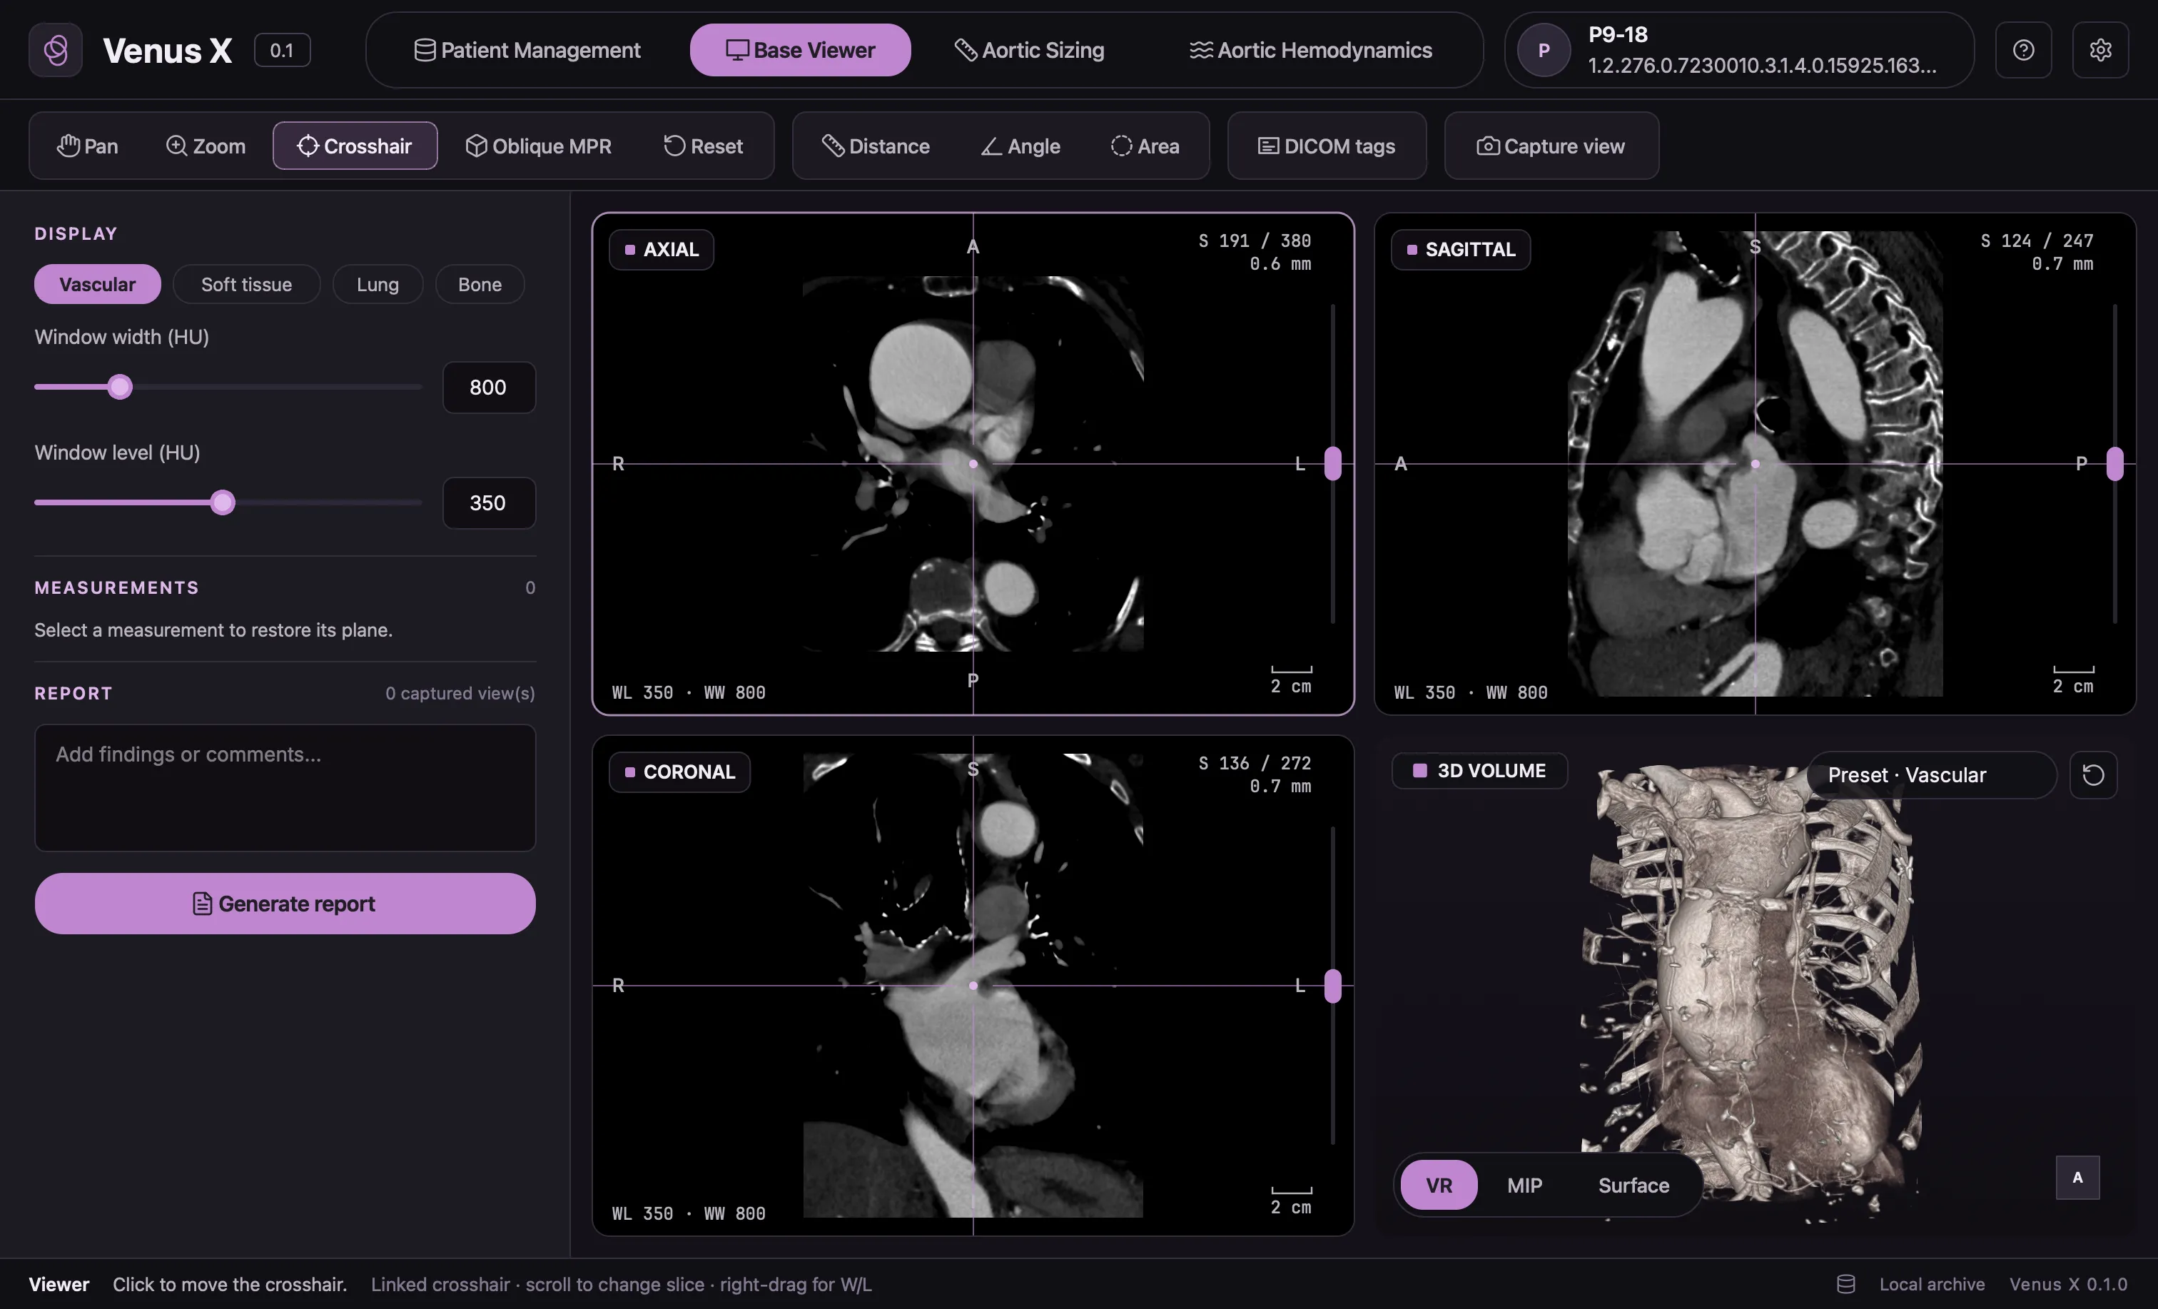This screenshot has height=1309, width=2158.
Task: Open the Aortic Sizing tab
Action: tap(1029, 50)
